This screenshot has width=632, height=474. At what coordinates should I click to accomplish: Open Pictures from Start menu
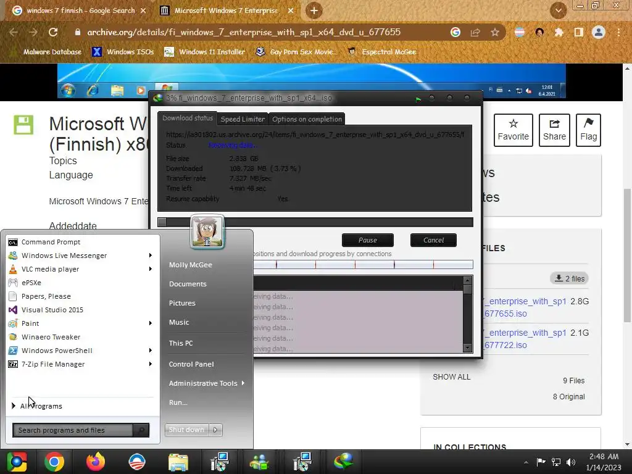point(182,303)
